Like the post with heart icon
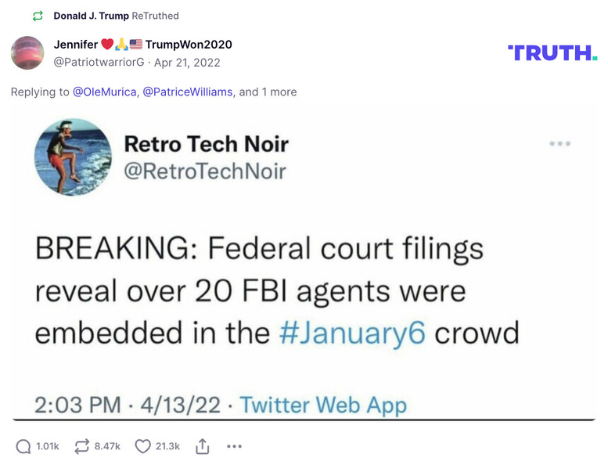608x465 pixels. (142, 445)
